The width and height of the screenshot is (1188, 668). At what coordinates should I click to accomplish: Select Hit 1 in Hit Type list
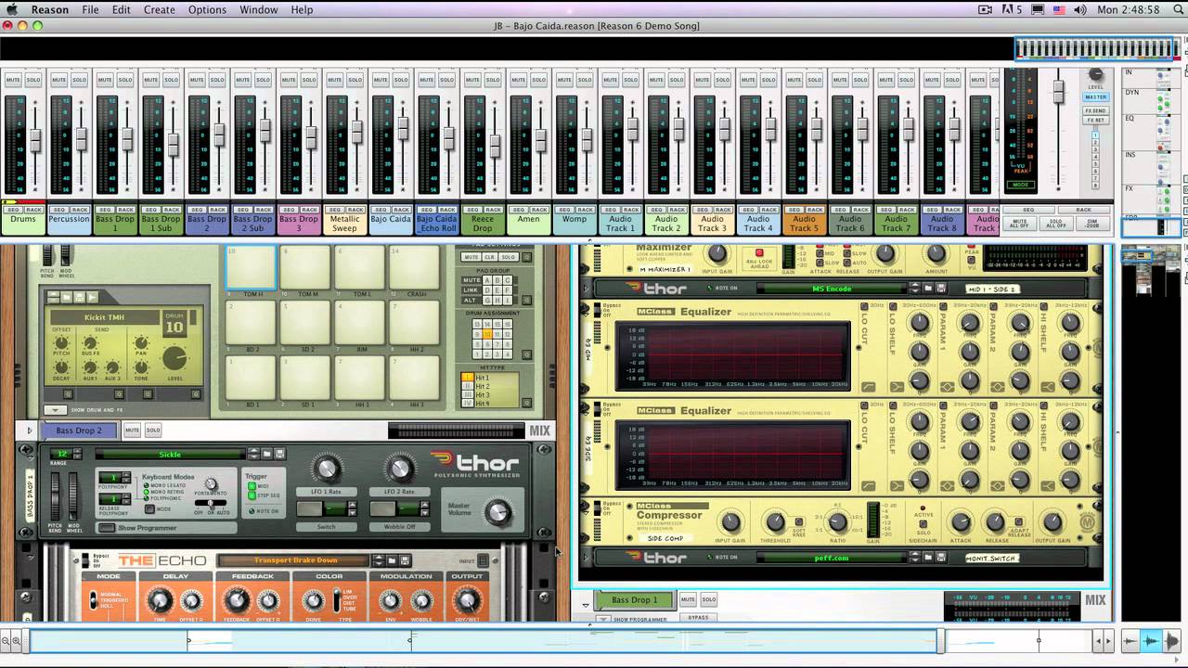pos(468,378)
